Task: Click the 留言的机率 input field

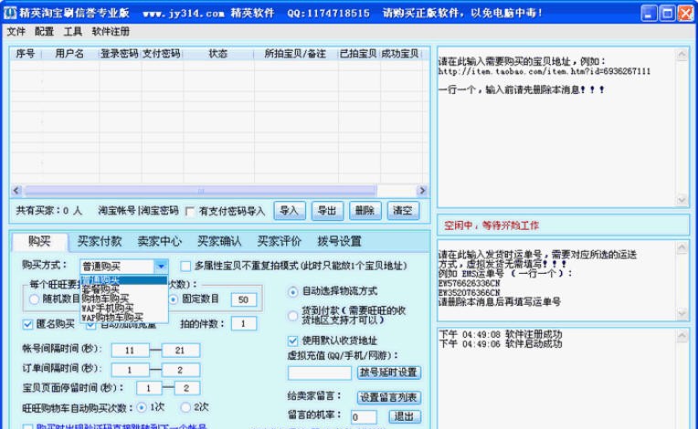Action: tap(364, 417)
